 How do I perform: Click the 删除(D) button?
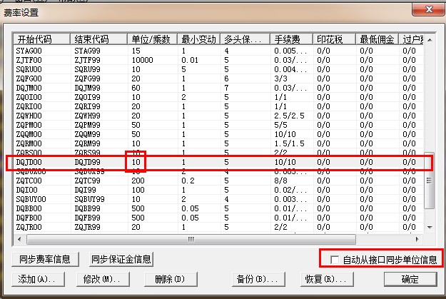(171, 279)
